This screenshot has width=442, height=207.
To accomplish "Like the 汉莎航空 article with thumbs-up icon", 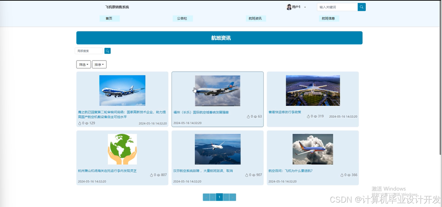I will pyautogui.click(x=247, y=175).
